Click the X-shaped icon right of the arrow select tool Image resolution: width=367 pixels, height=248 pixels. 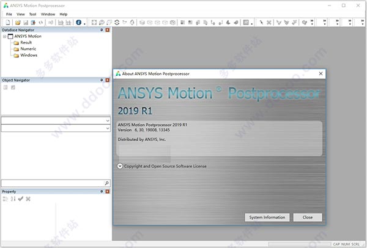pos(269,23)
